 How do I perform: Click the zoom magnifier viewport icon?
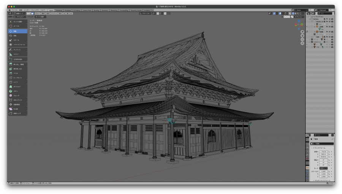click(302, 31)
